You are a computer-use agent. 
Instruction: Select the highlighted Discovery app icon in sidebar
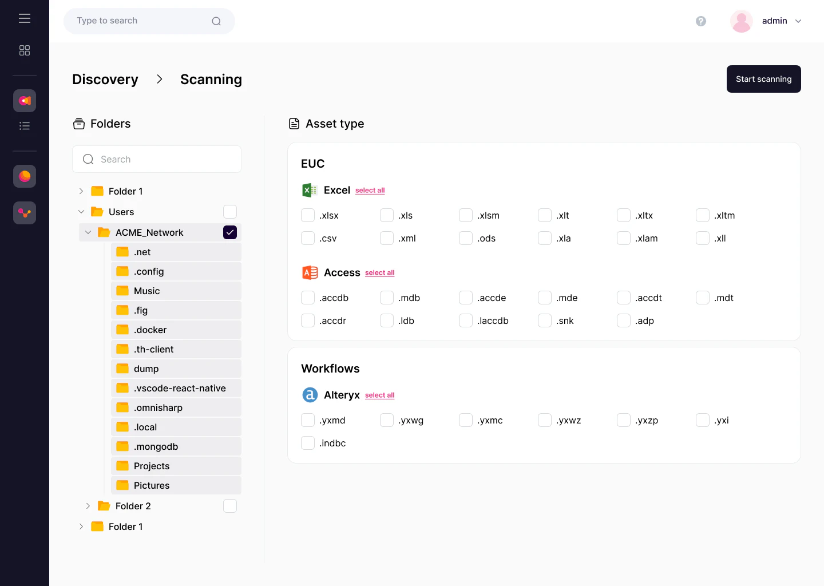24,100
